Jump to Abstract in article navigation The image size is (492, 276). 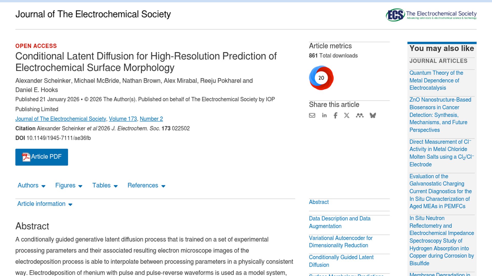click(x=319, y=202)
